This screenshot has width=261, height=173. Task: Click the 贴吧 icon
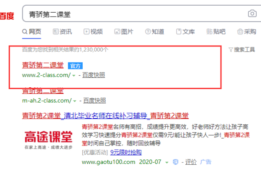(x=209, y=31)
